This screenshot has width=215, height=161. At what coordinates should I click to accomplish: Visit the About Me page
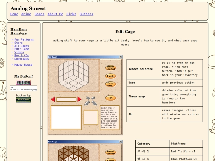55,14
